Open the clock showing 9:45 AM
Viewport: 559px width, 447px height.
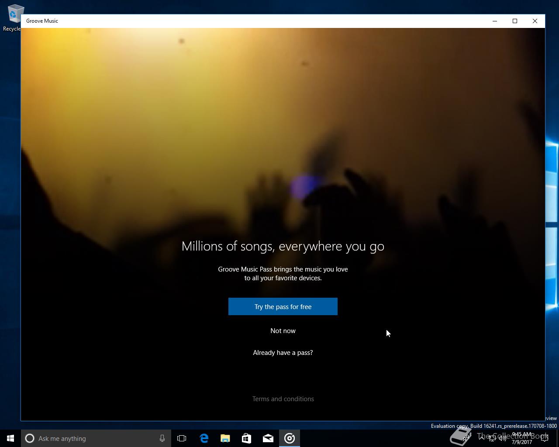coord(522,438)
